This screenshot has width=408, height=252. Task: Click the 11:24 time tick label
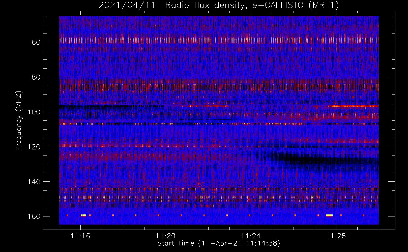point(251,236)
